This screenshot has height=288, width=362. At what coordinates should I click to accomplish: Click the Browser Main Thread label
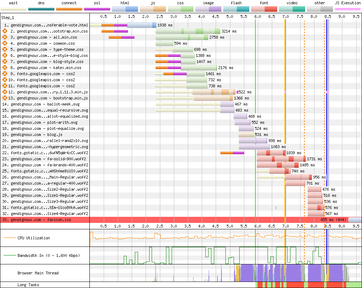pyautogui.click(x=38, y=273)
